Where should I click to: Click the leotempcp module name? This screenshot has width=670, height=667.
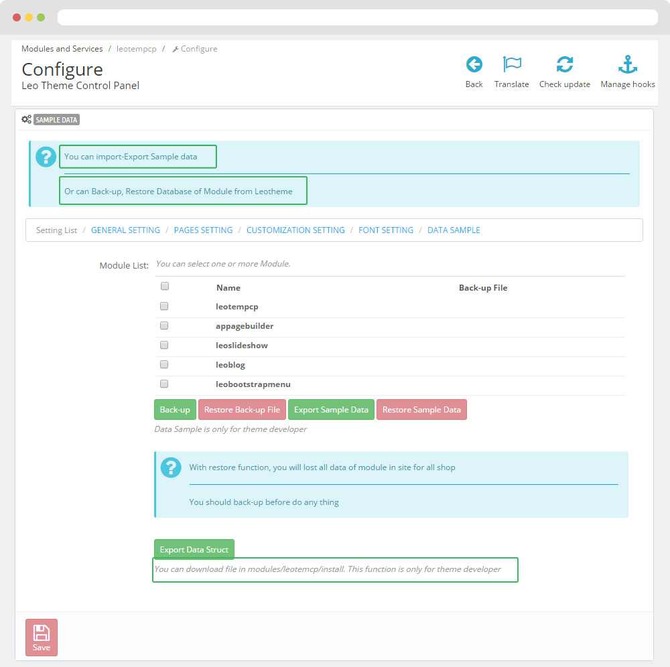237,307
